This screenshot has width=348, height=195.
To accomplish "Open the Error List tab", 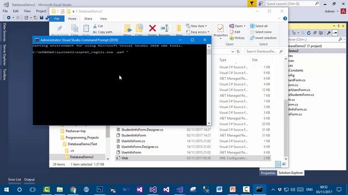I will [x=15, y=179].
